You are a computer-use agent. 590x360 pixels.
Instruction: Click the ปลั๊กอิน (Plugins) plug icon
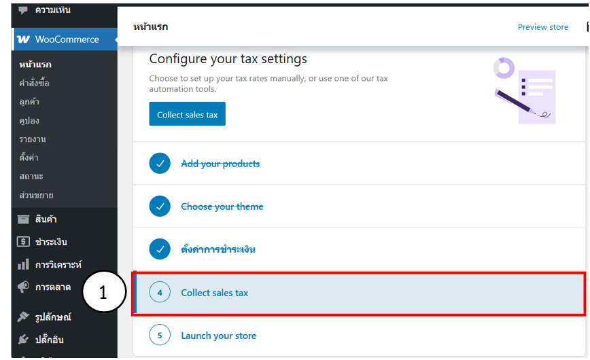23,339
